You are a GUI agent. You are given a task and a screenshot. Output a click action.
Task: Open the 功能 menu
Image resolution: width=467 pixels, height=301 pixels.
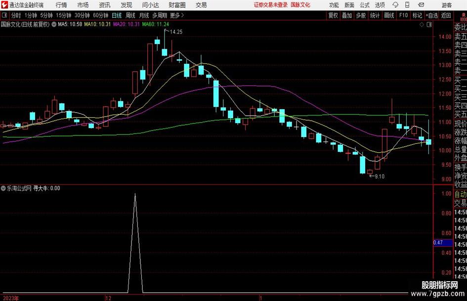(334, 5)
